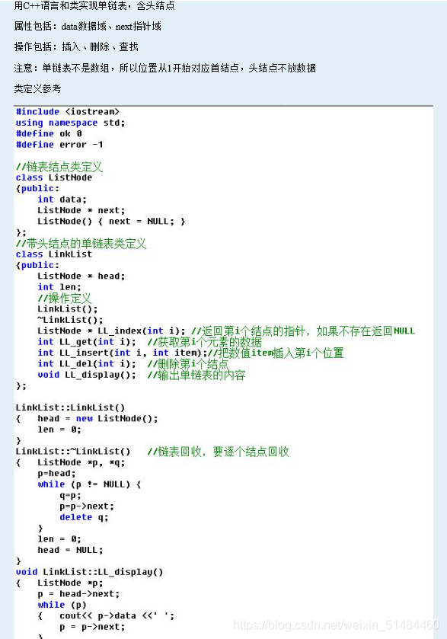
Task: Click the definition 'void LinkList::LL_display()'
Action: [89, 572]
